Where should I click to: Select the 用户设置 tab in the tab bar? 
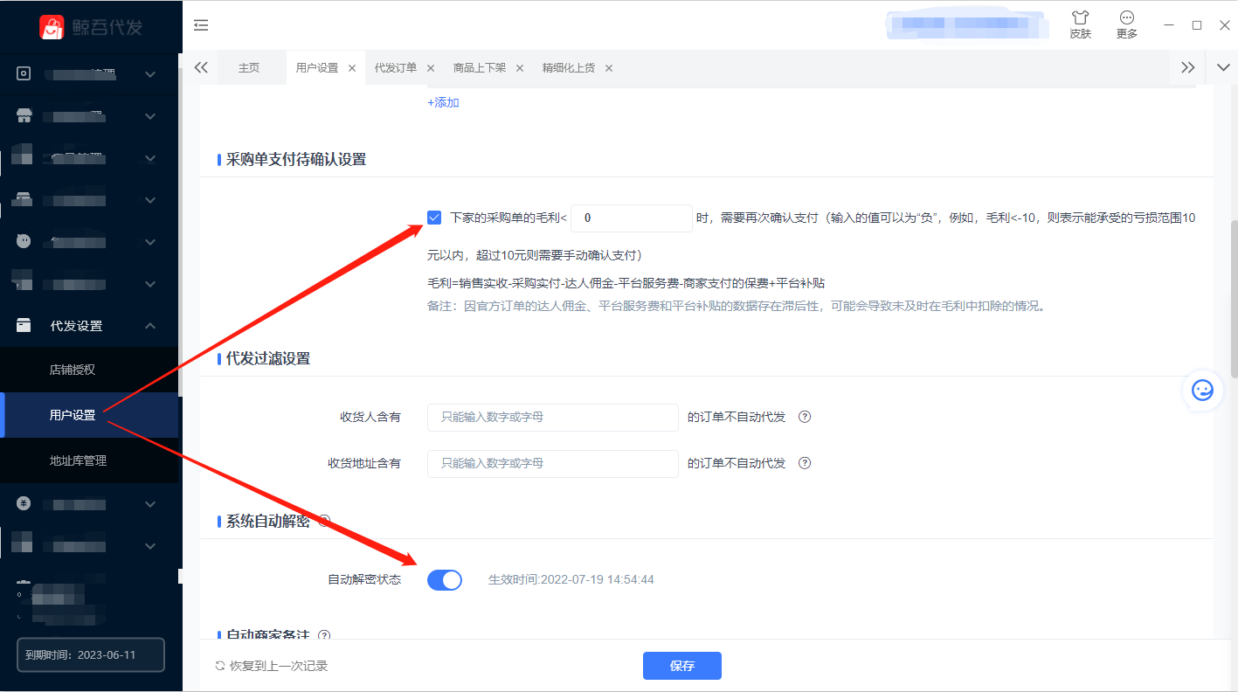click(317, 67)
